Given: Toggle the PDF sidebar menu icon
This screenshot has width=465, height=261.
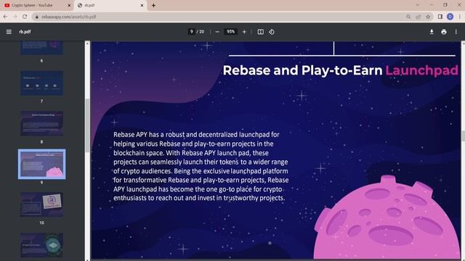Looking at the screenshot, I should [x=9, y=32].
